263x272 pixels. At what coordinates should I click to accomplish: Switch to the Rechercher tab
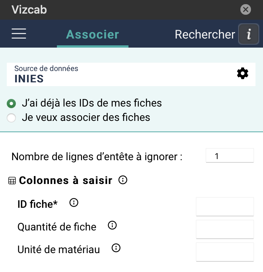point(205,35)
